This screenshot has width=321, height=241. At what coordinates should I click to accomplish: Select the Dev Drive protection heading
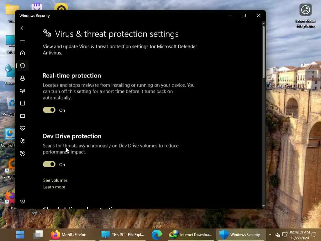point(72,136)
